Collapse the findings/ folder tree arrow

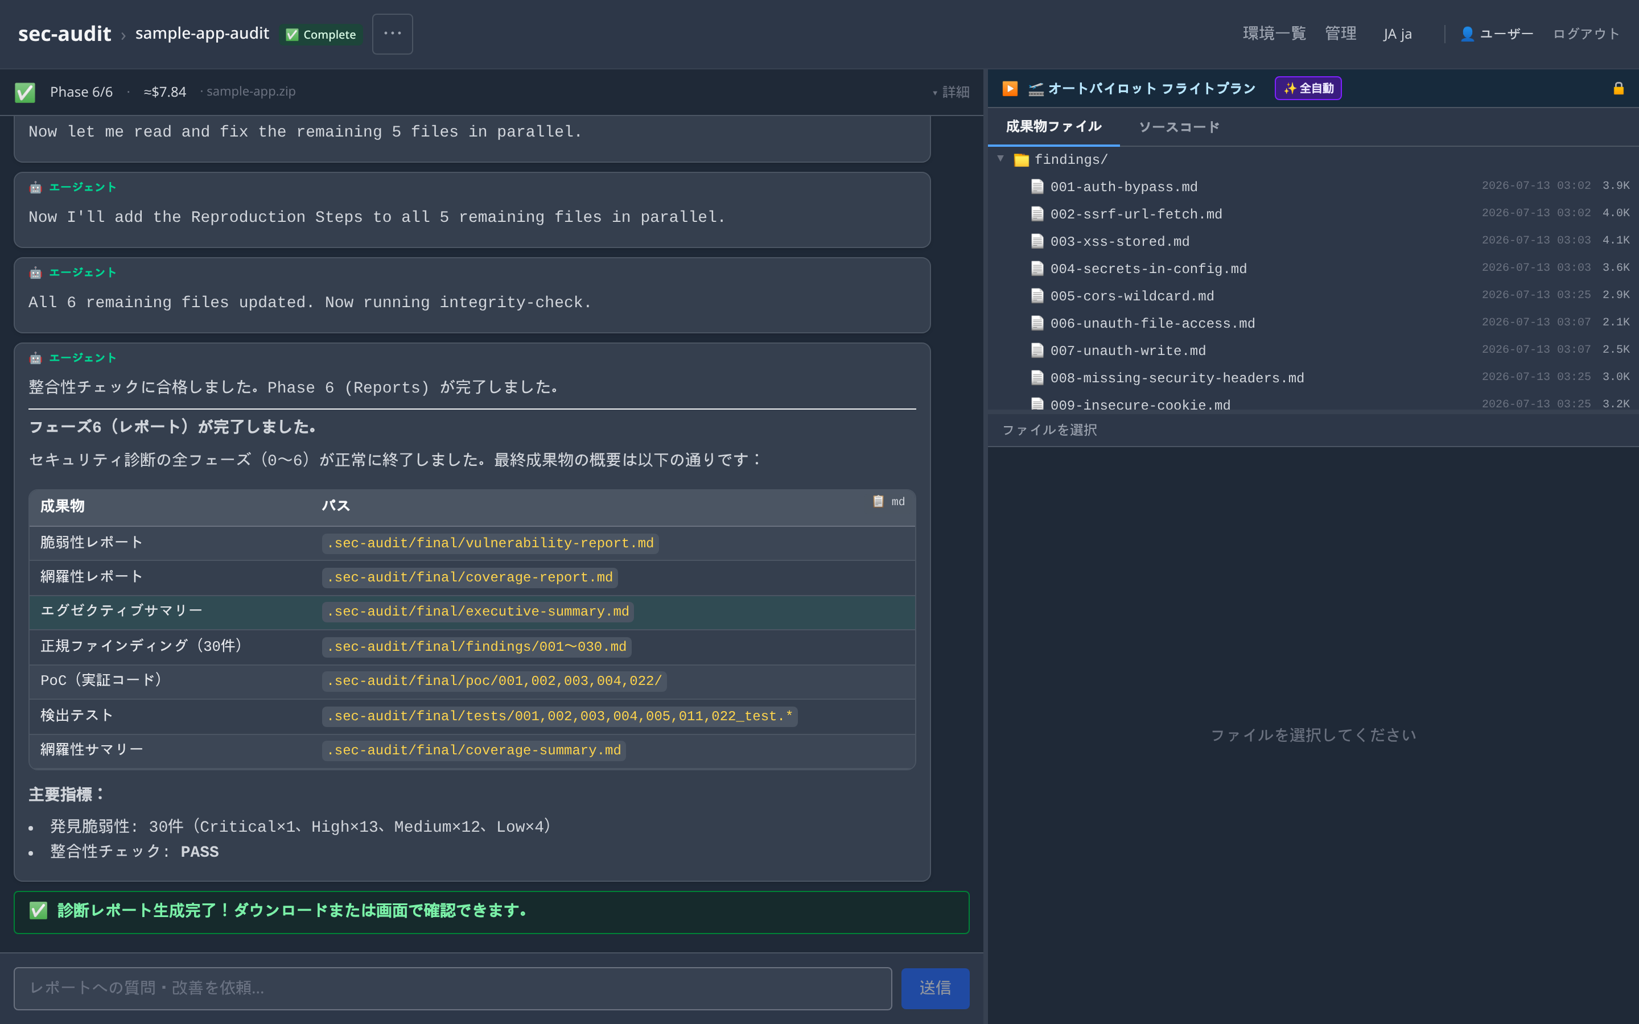tap(1000, 159)
